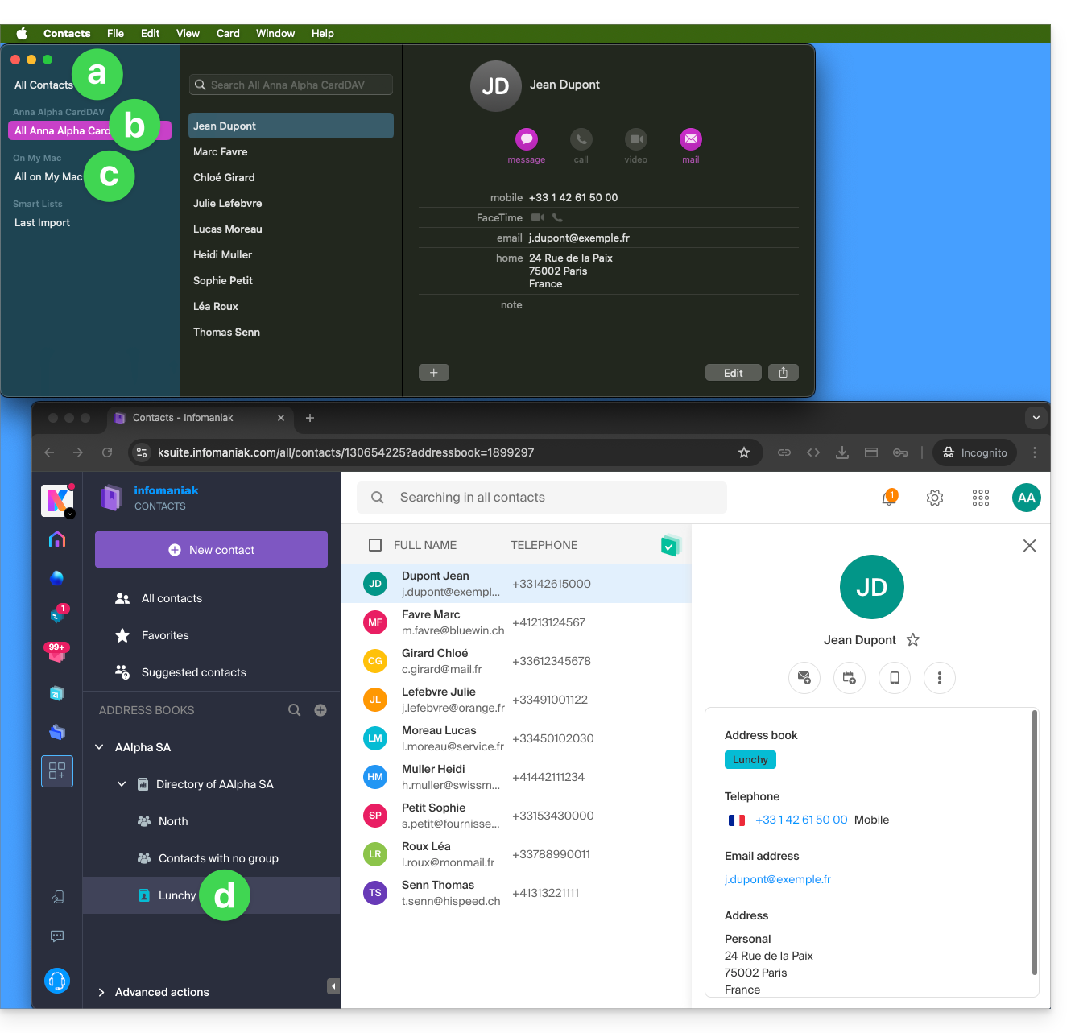Open the apps grid launcher icon
Image resolution: width=1075 pixels, height=1033 pixels.
pos(980,498)
